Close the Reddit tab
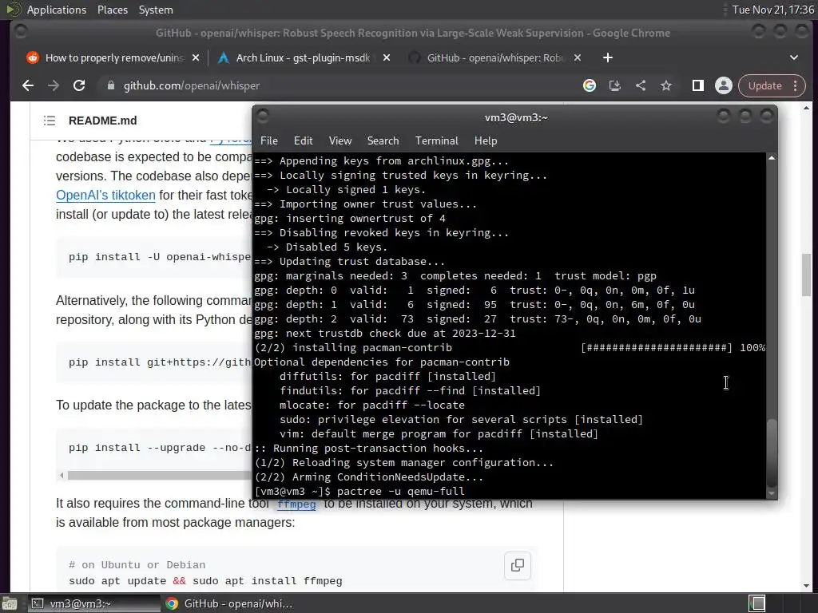This screenshot has height=613, width=818. point(196,57)
